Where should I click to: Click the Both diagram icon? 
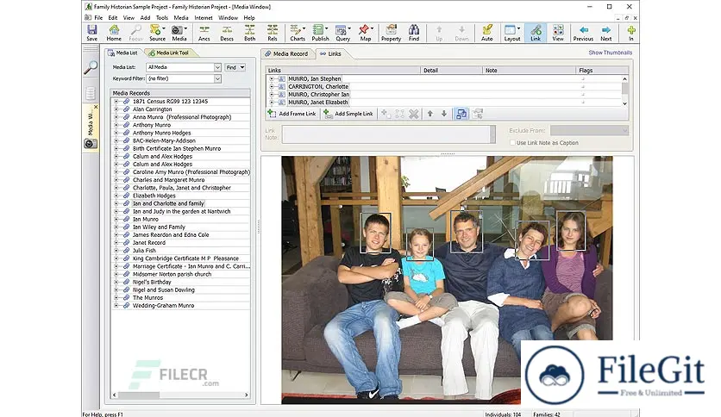tap(250, 33)
